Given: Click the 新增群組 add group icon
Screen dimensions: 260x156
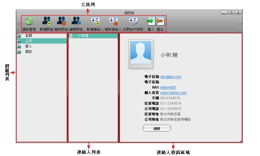Looking at the screenshot, I should pyautogui.click(x=47, y=22).
